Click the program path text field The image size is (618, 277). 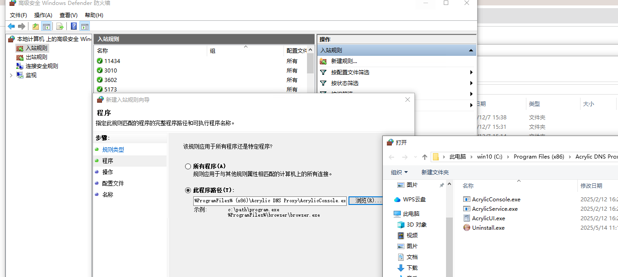[270, 201]
